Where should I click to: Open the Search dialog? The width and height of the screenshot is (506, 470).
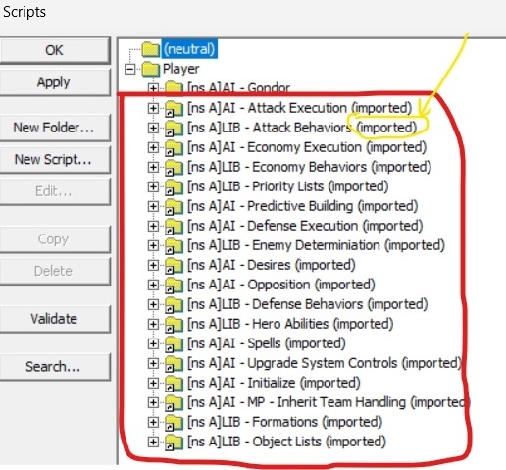[x=55, y=367]
